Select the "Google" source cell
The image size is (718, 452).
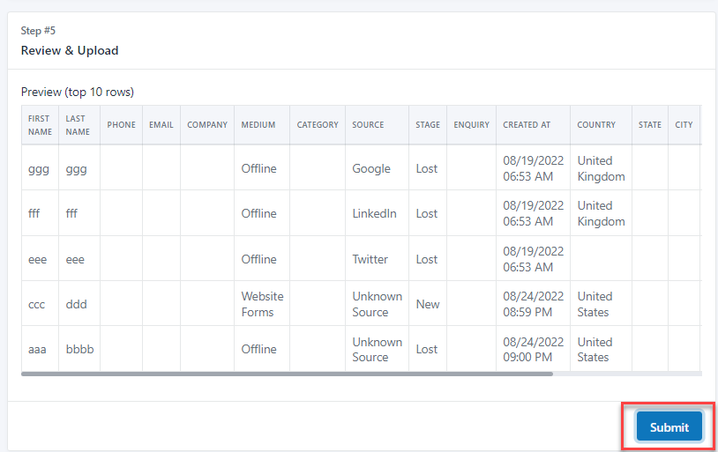click(x=370, y=168)
